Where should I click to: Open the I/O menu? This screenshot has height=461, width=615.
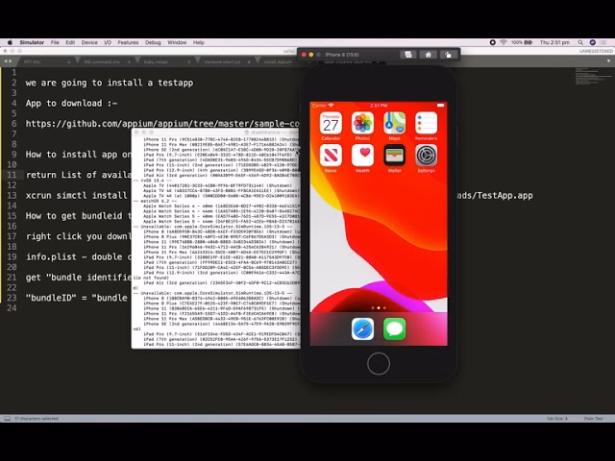pyautogui.click(x=108, y=42)
